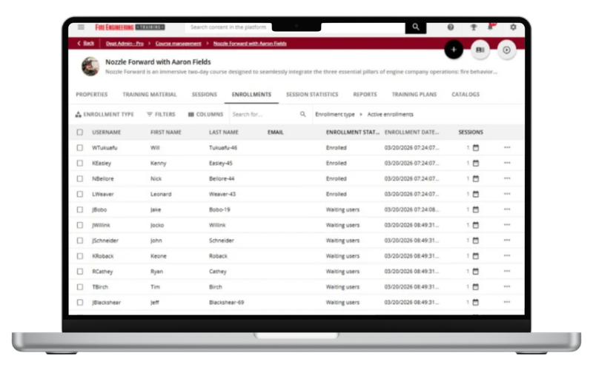Open row actions for LWeaver

click(x=507, y=194)
